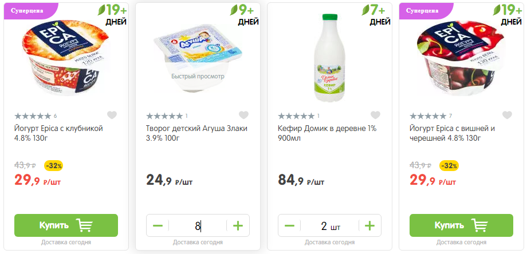
Task: Click heart icon on Epica cherry yogurt
Action: pos(508,115)
